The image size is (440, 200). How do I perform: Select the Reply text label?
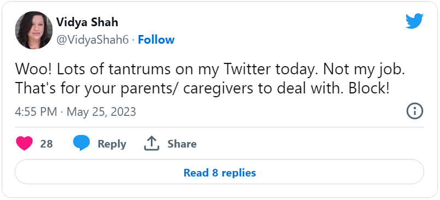[112, 144]
